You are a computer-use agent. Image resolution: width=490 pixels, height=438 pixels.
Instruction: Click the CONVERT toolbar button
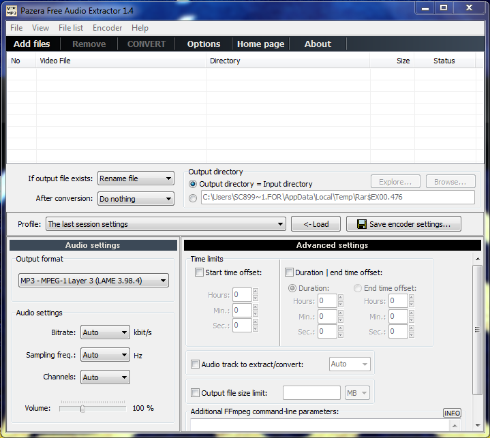(x=147, y=44)
